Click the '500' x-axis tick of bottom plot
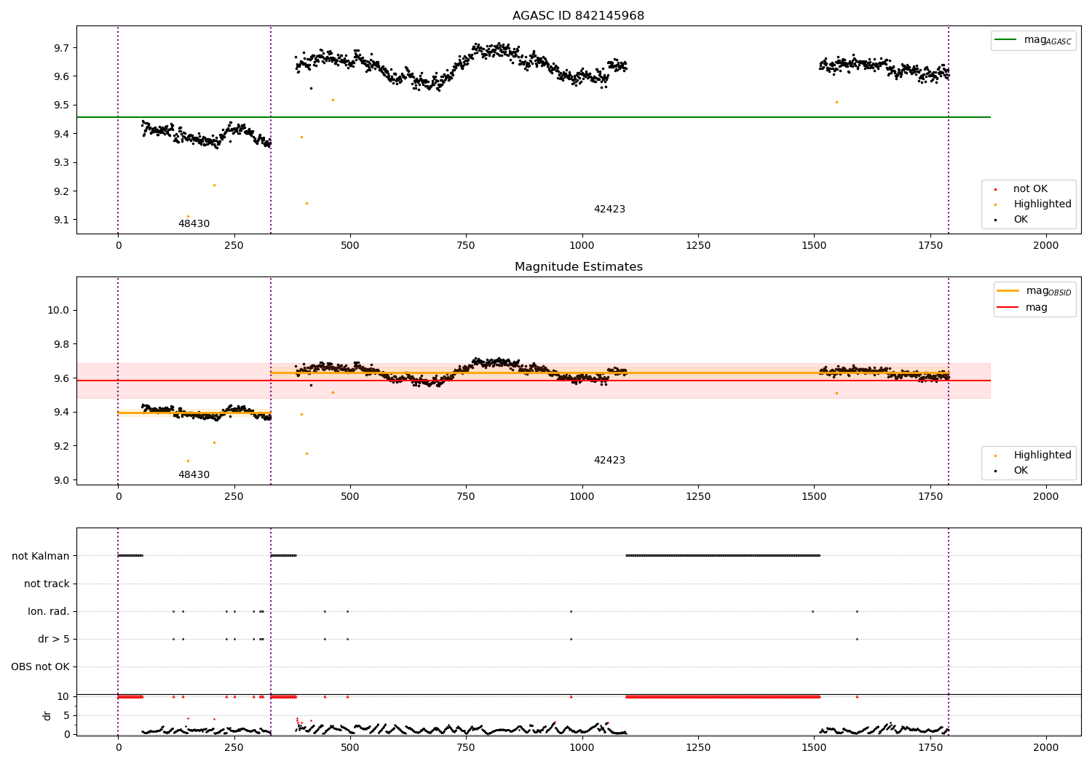Image resolution: width=1092 pixels, height=764 pixels. [x=350, y=748]
